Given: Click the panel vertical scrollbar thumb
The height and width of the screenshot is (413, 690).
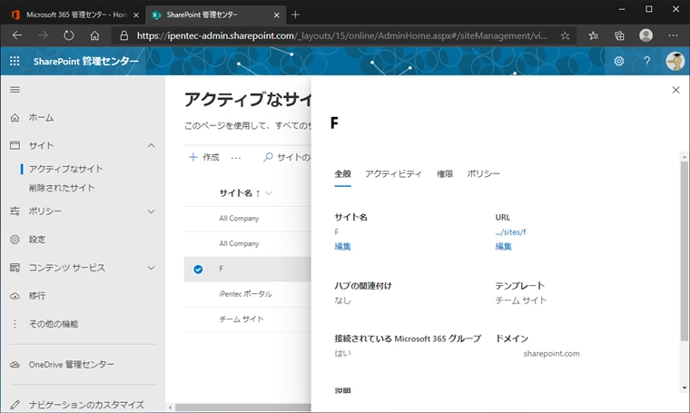Looking at the screenshot, I should (684, 251).
